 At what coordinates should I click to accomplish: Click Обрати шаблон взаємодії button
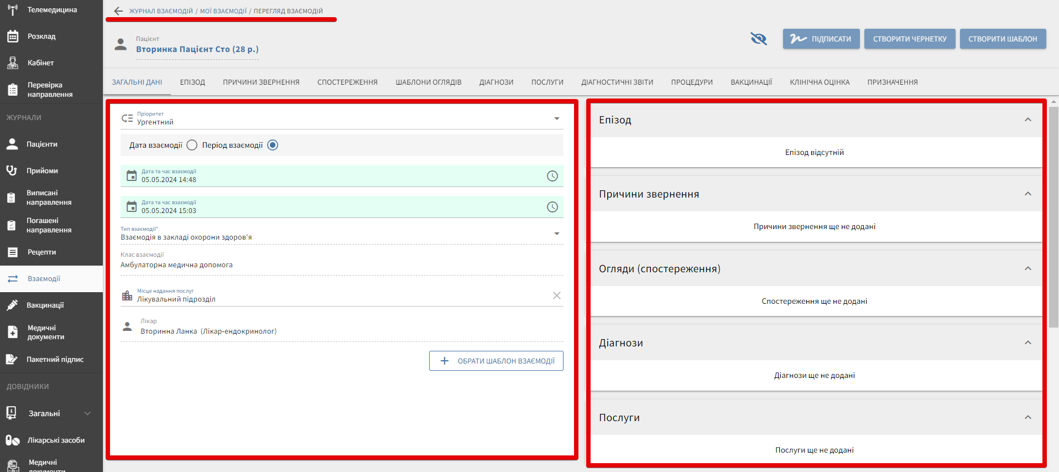(496, 361)
